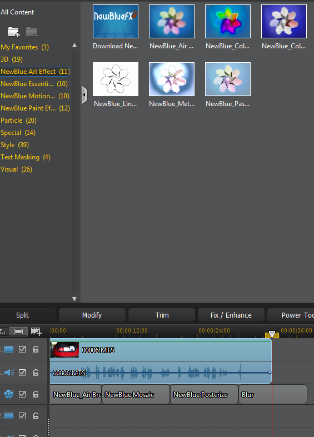314x437 pixels.
Task: Click video track 2 filmstrip icon
Action: (9, 416)
